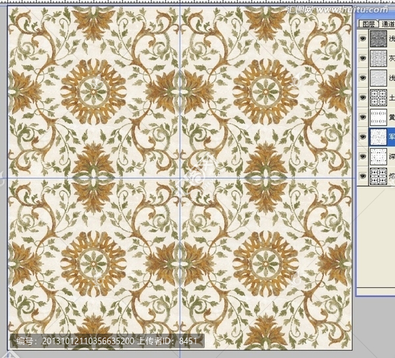Select the 灰 channel thumbnail
The height and width of the screenshot is (358, 395).
click(379, 58)
